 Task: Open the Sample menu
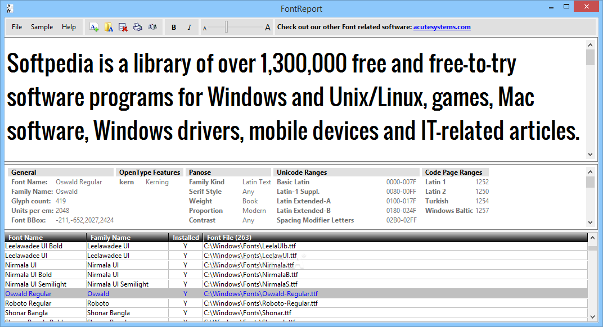42,27
